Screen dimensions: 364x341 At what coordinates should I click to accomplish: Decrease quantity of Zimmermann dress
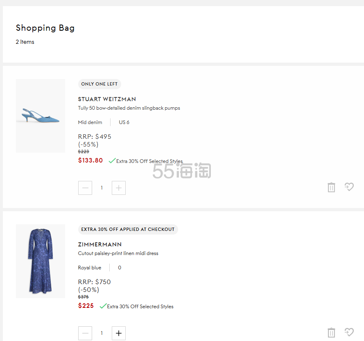tap(85, 333)
